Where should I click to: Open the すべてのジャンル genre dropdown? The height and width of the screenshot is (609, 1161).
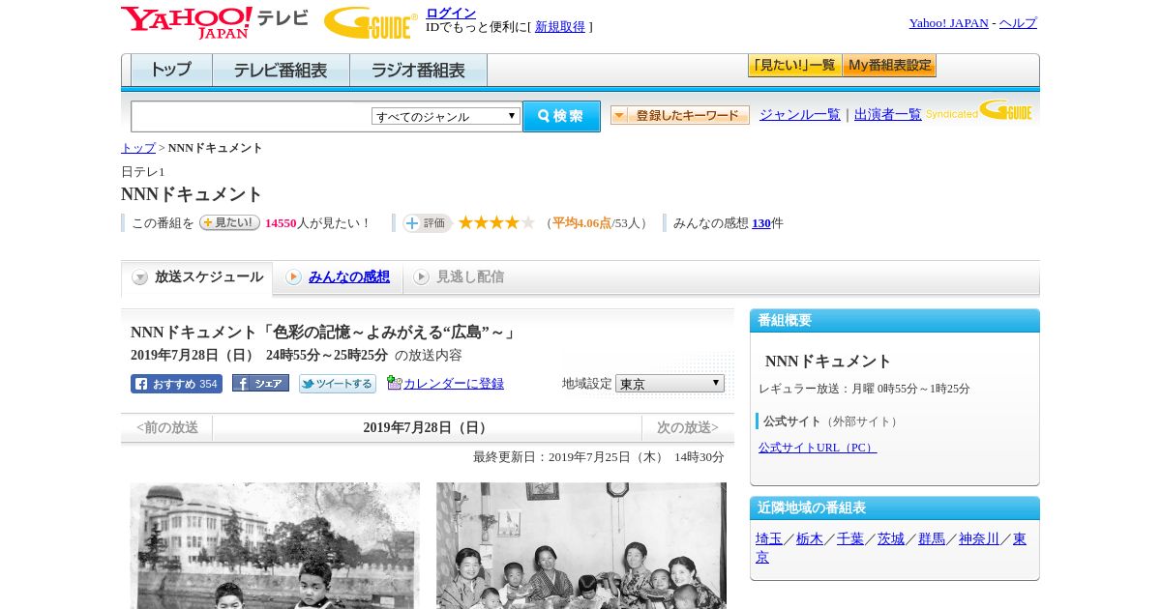pyautogui.click(x=446, y=116)
